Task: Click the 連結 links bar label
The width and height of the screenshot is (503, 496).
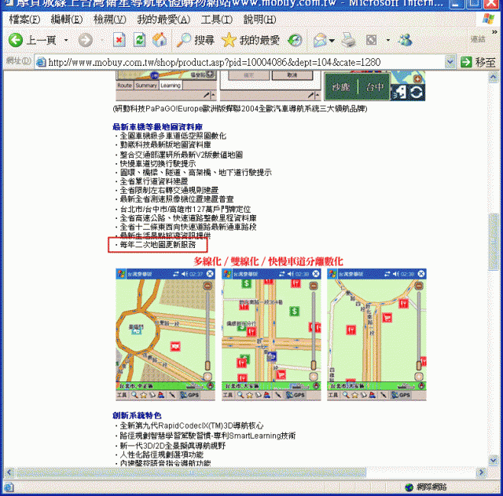Action: point(478,39)
